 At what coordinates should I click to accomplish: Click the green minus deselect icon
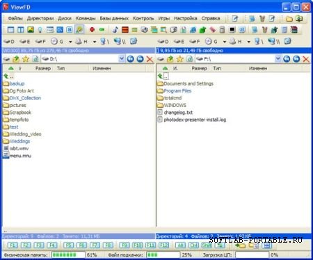click(x=102, y=30)
